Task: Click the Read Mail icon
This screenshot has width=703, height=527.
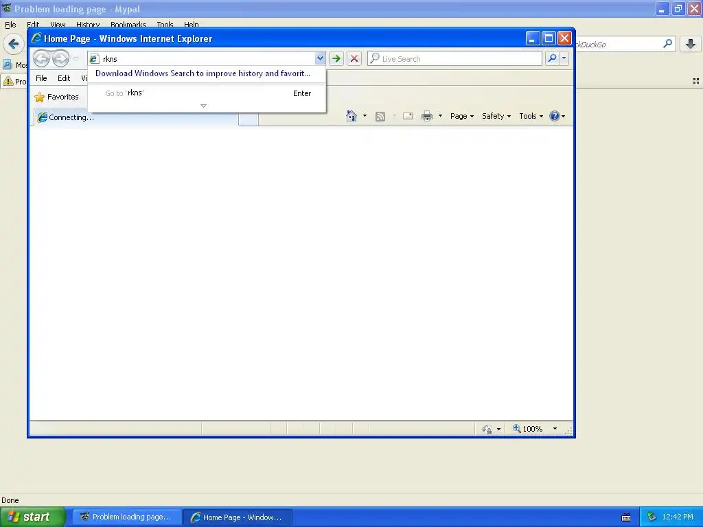Action: (x=408, y=116)
